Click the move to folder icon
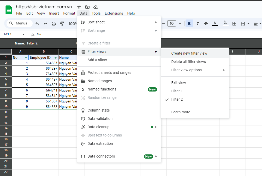 tap(87, 7)
